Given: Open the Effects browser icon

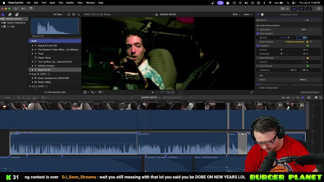Looking at the screenshot, I should point(316,98).
